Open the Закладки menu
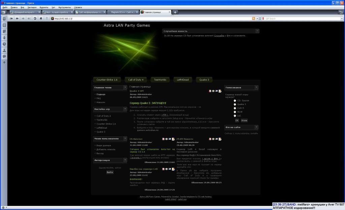 32,7
